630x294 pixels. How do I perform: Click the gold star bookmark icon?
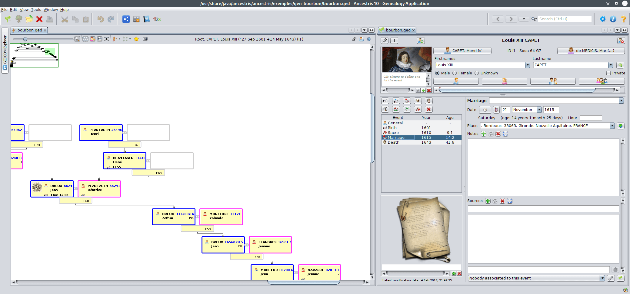tap(136, 39)
